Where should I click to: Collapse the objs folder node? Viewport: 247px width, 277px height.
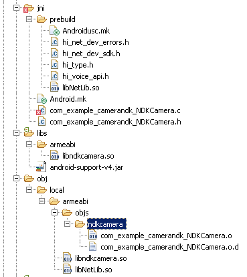[x=54, y=212]
